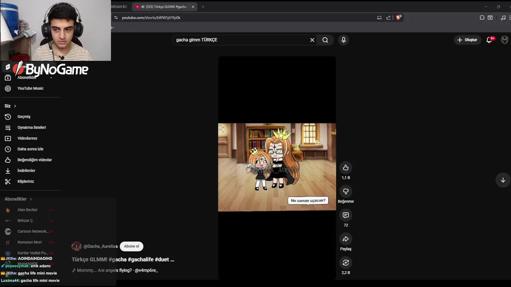511x287 pixels.
Task: Click the Oluştur create button
Action: pyautogui.click(x=467, y=40)
